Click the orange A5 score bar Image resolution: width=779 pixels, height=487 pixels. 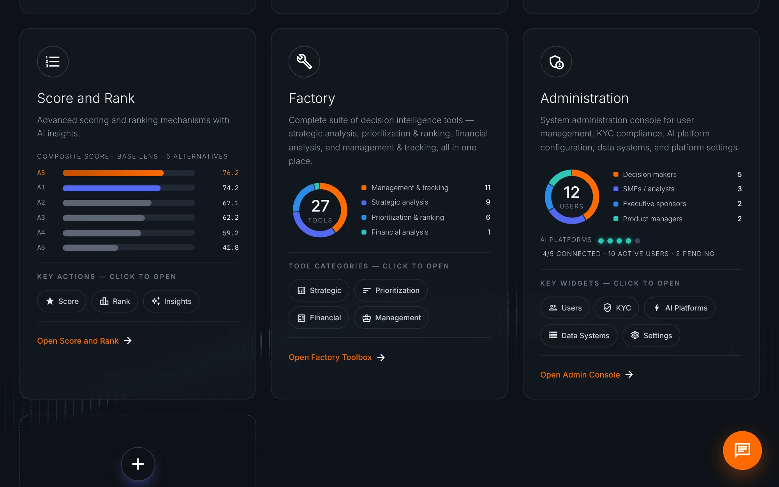tap(113, 173)
